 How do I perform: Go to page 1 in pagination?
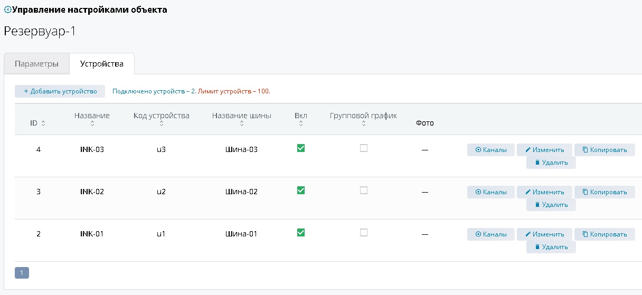click(x=22, y=273)
